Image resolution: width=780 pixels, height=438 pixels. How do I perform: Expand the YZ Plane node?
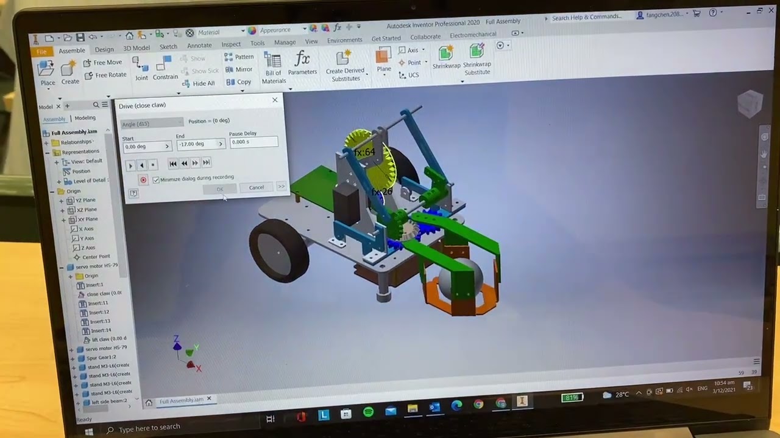pos(62,201)
